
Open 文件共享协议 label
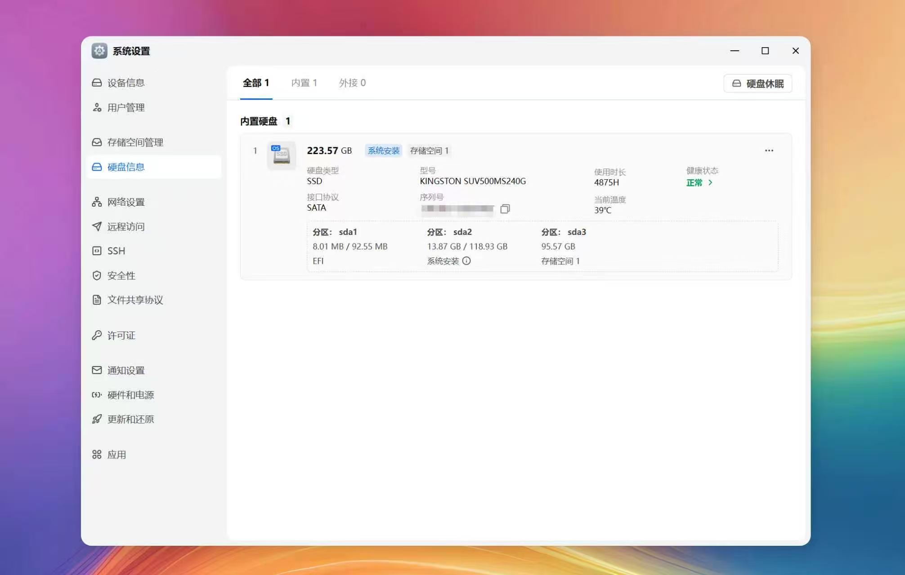[135, 300]
